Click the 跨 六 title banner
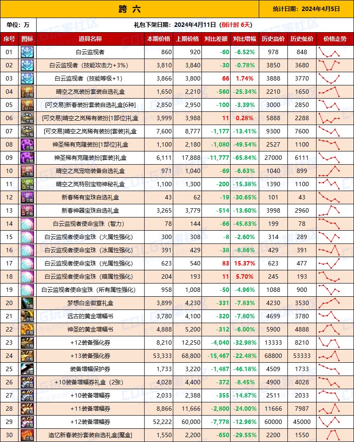 click(130, 9)
